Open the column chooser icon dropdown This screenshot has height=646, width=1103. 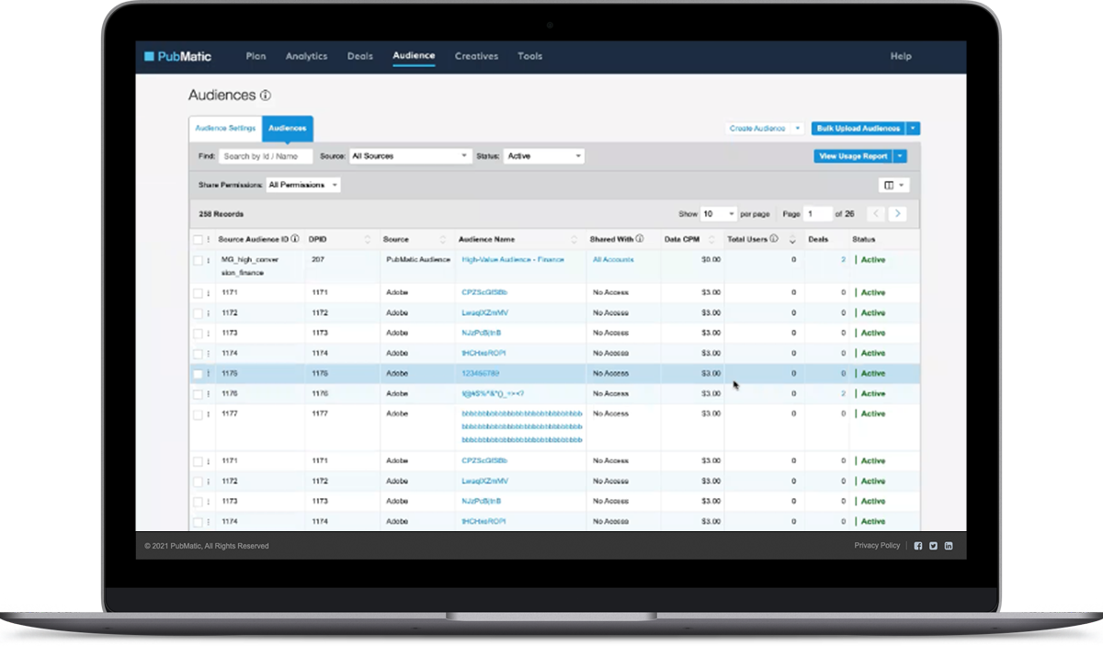(x=893, y=186)
